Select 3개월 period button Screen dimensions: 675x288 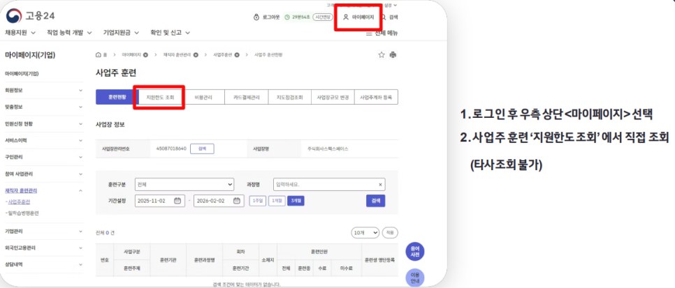pos(296,201)
